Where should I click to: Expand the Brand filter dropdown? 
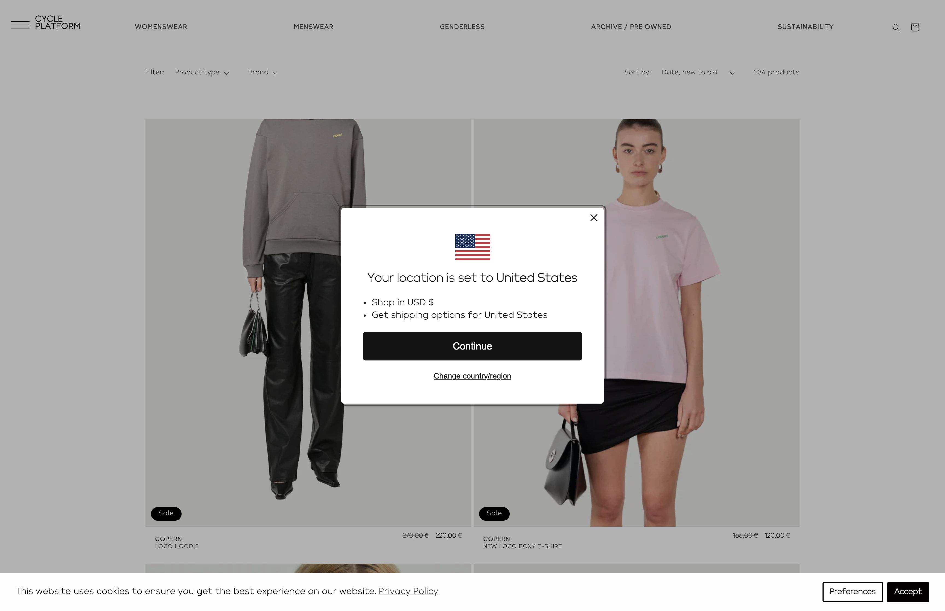[x=262, y=72]
